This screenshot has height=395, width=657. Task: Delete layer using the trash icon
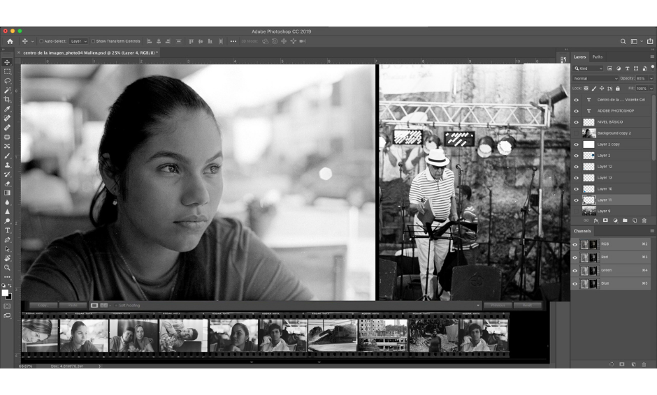tap(644, 221)
